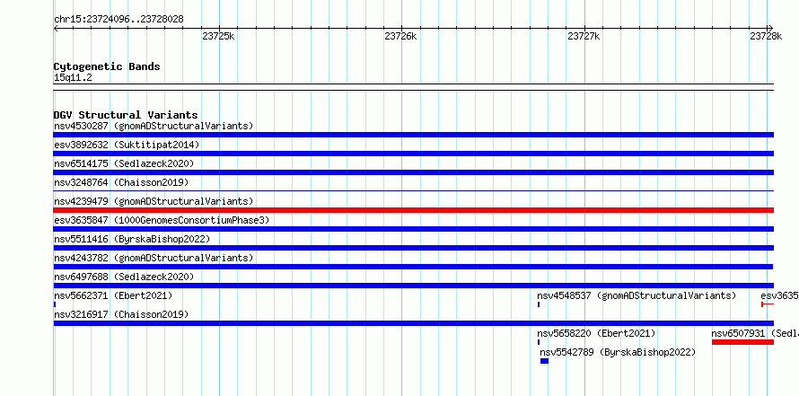
Task: Open nsv4243782 gnomADStructuralVariants label
Action: point(154,258)
